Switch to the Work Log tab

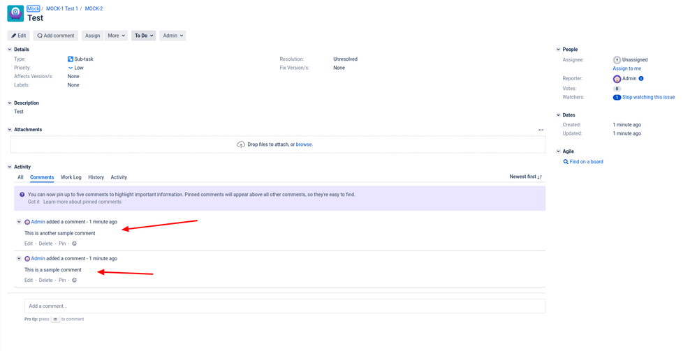pos(71,177)
